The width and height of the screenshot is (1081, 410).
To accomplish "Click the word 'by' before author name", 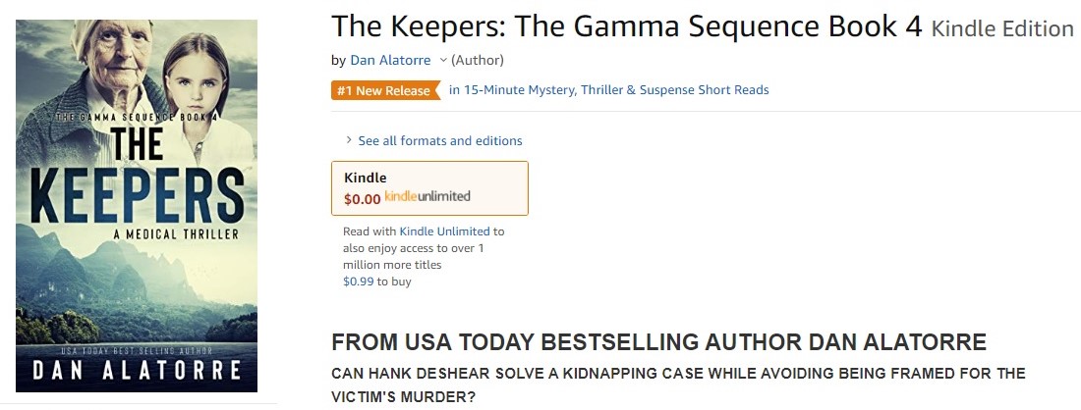I will pyautogui.click(x=338, y=61).
